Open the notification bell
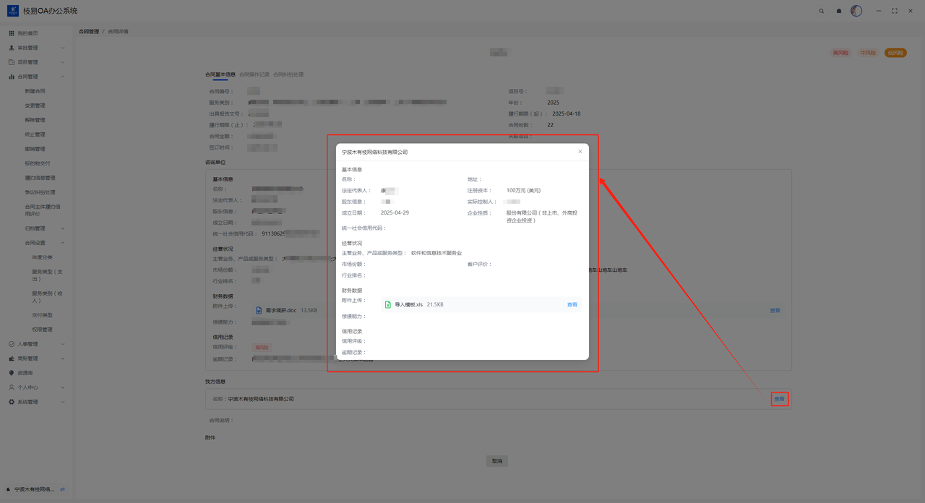Viewport: 925px width, 503px height. pyautogui.click(x=839, y=11)
